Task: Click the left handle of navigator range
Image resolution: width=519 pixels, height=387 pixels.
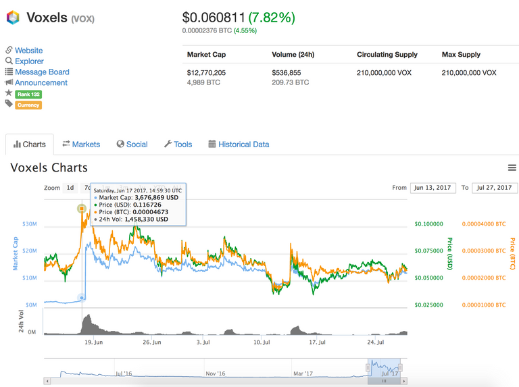Action: (368, 367)
